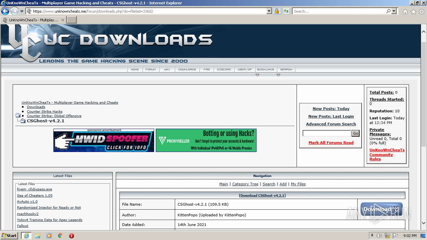The height and width of the screenshot is (240, 427).
Task: Open the USER/CP nav menu item
Action: click(245, 69)
